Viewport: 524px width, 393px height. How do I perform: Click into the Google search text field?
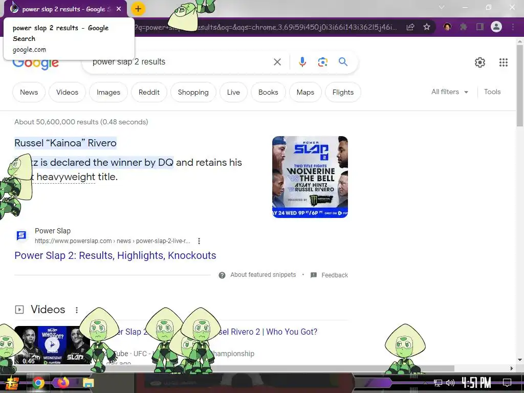(181, 62)
